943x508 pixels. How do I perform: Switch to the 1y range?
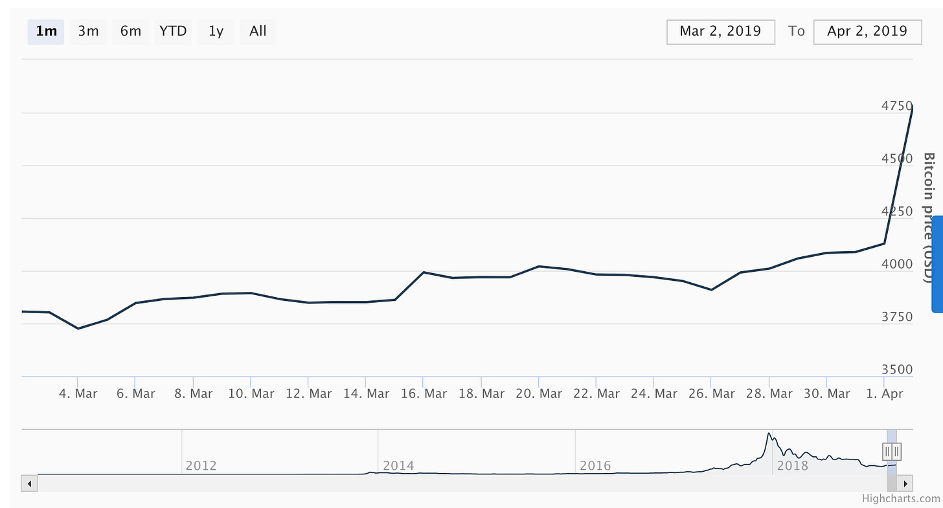pyautogui.click(x=216, y=31)
